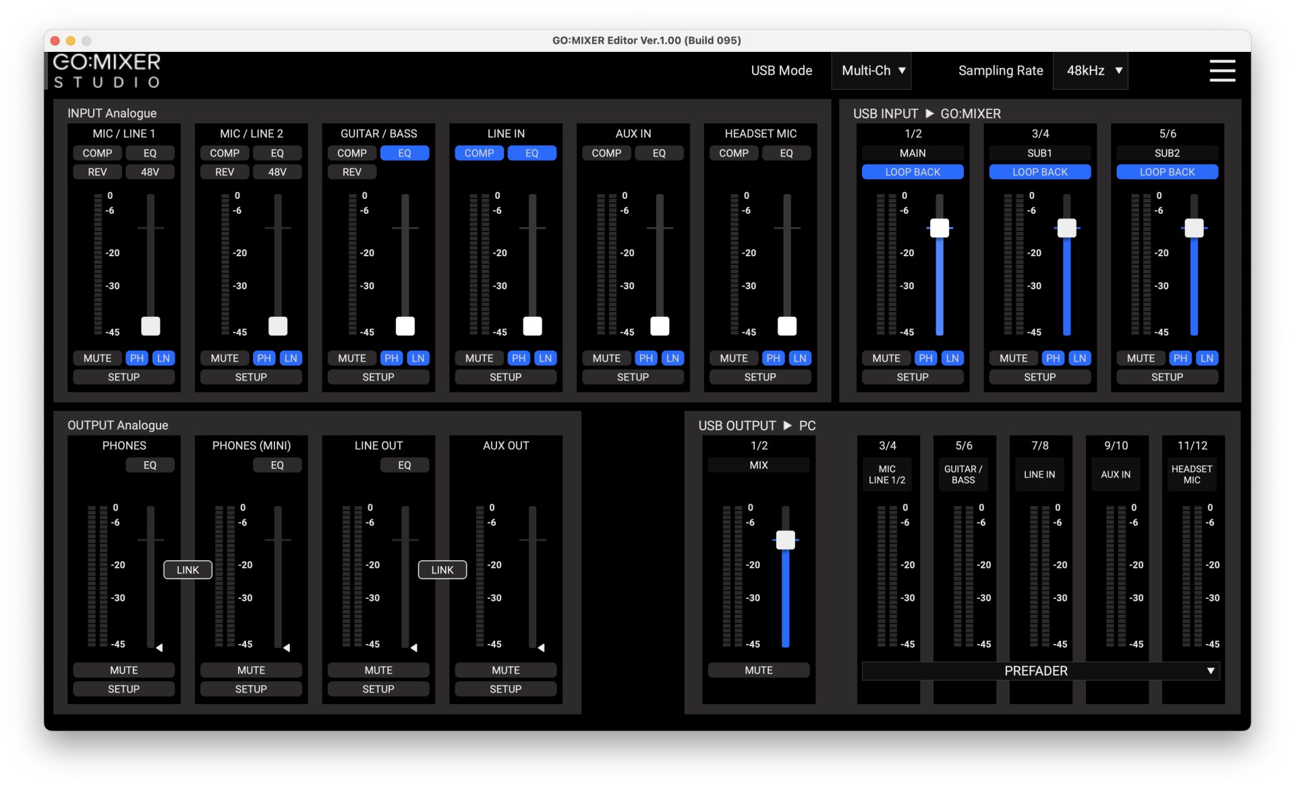Toggle LN button on GUITAR / BASS channel
The width and height of the screenshot is (1295, 789).
point(418,358)
